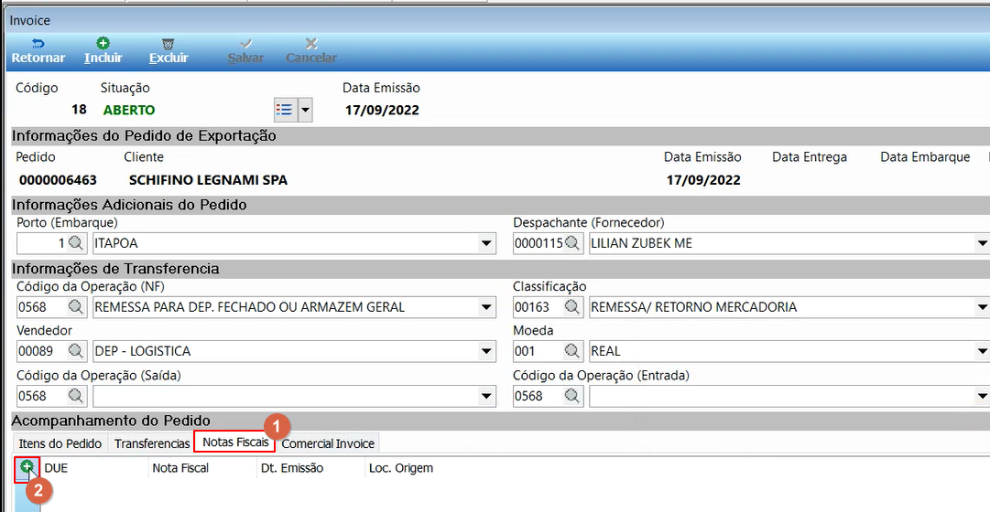This screenshot has height=512, width=990.
Task: Expand the Situação list dropdown arrow
Action: click(304, 110)
